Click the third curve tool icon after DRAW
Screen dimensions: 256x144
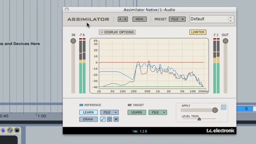[116, 119]
